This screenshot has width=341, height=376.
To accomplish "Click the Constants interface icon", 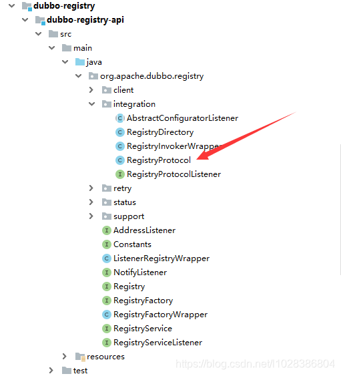I will coord(107,244).
